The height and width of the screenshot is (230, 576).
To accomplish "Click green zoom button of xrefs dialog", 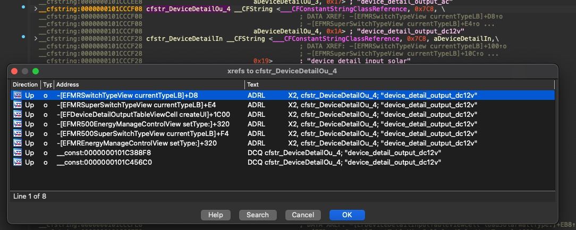I will (x=36, y=71).
